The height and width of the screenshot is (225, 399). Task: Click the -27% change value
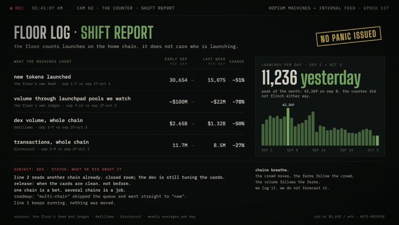pos(238,145)
